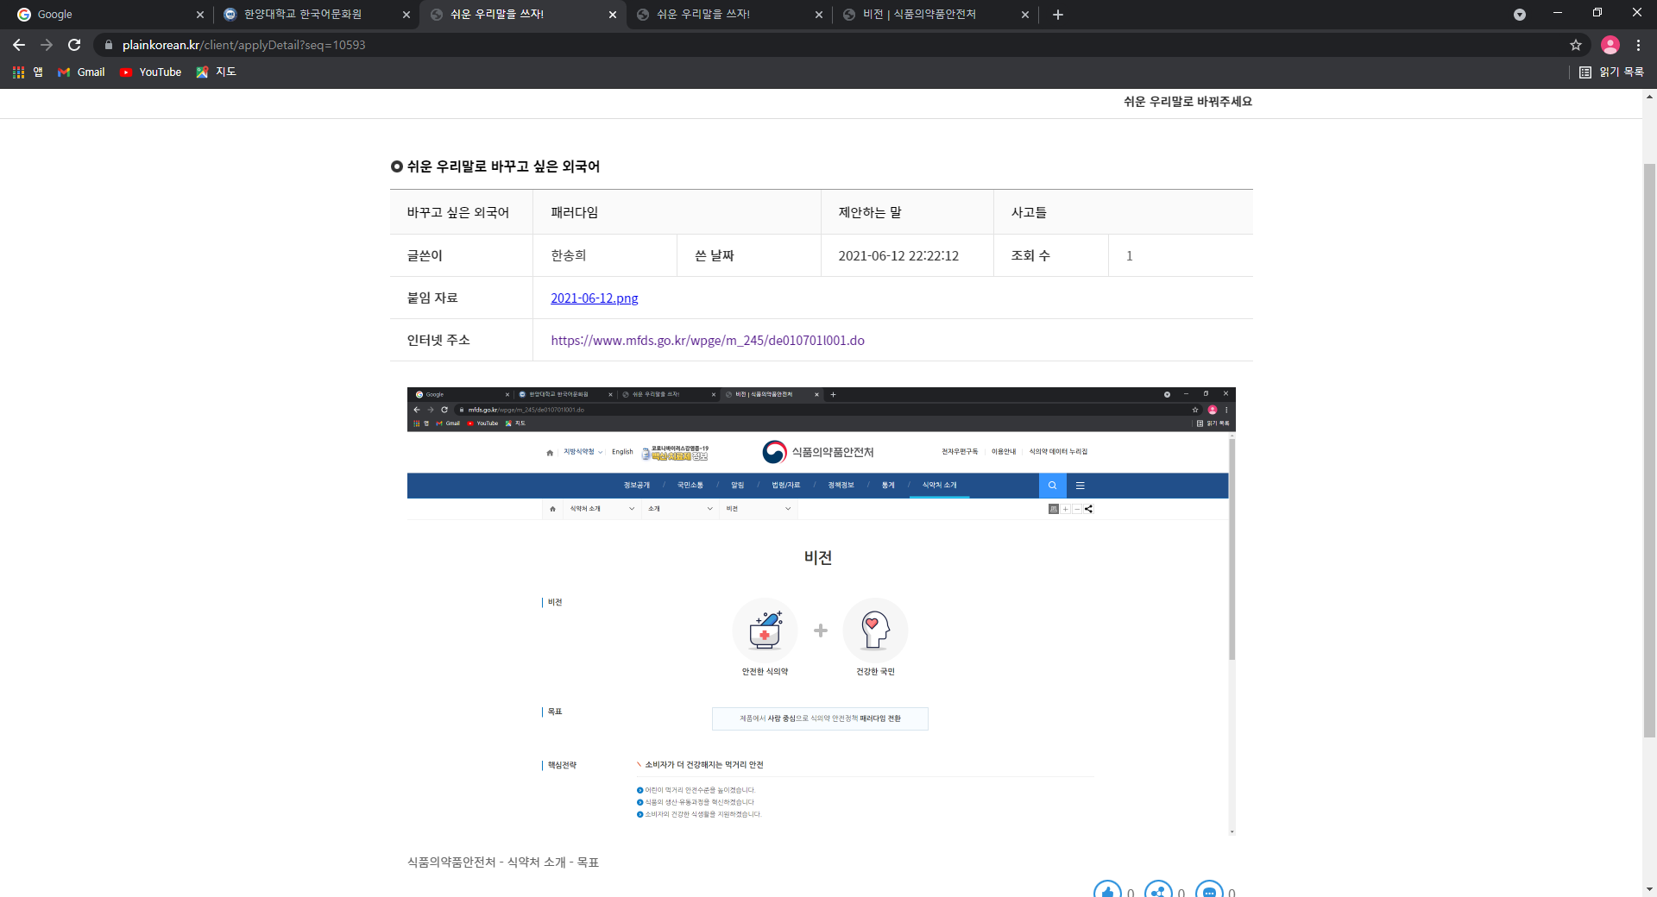Click the share icon below the post
The height and width of the screenshot is (897, 1657).
[x=1158, y=890]
